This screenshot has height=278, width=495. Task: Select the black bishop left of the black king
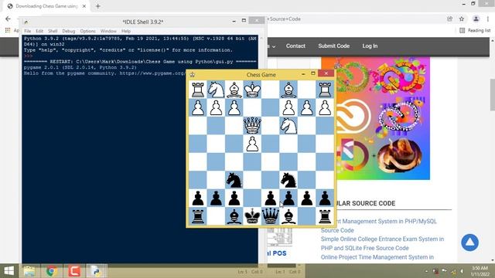[x=234, y=216]
